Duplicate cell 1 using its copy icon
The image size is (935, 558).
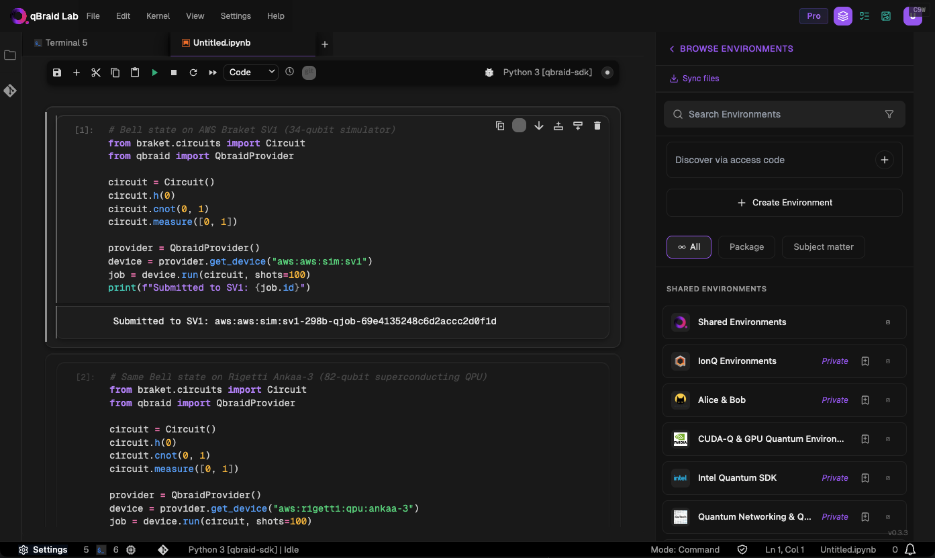point(500,126)
